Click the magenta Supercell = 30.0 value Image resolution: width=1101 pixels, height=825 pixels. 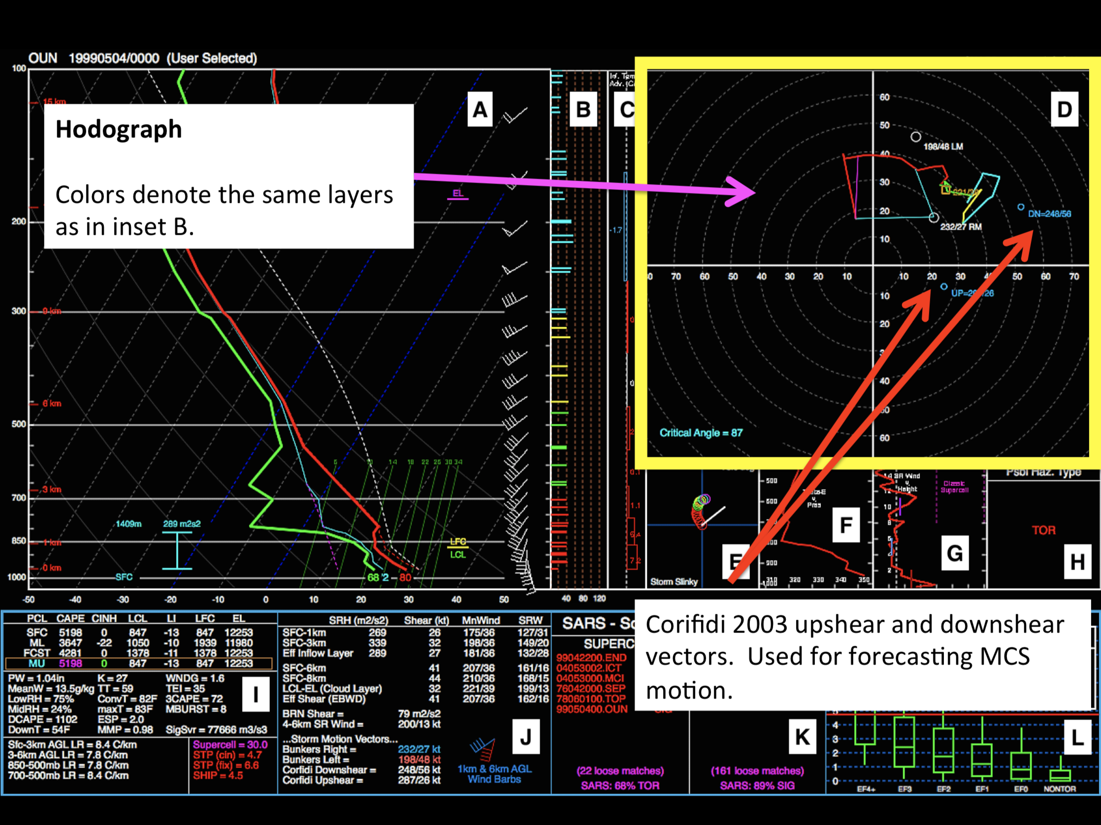(230, 745)
